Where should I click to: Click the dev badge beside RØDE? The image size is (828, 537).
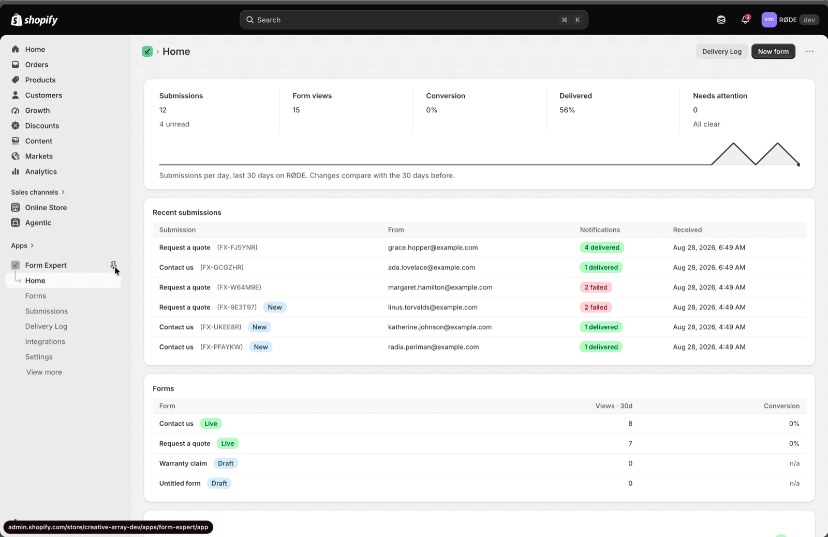click(x=809, y=20)
